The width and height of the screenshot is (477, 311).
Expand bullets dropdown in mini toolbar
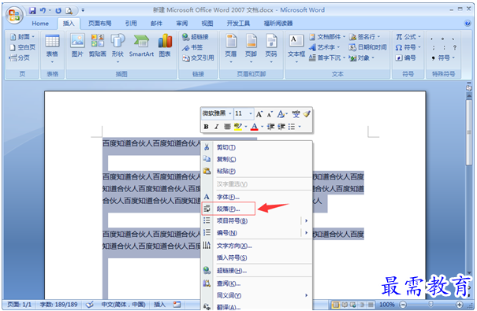(300, 127)
